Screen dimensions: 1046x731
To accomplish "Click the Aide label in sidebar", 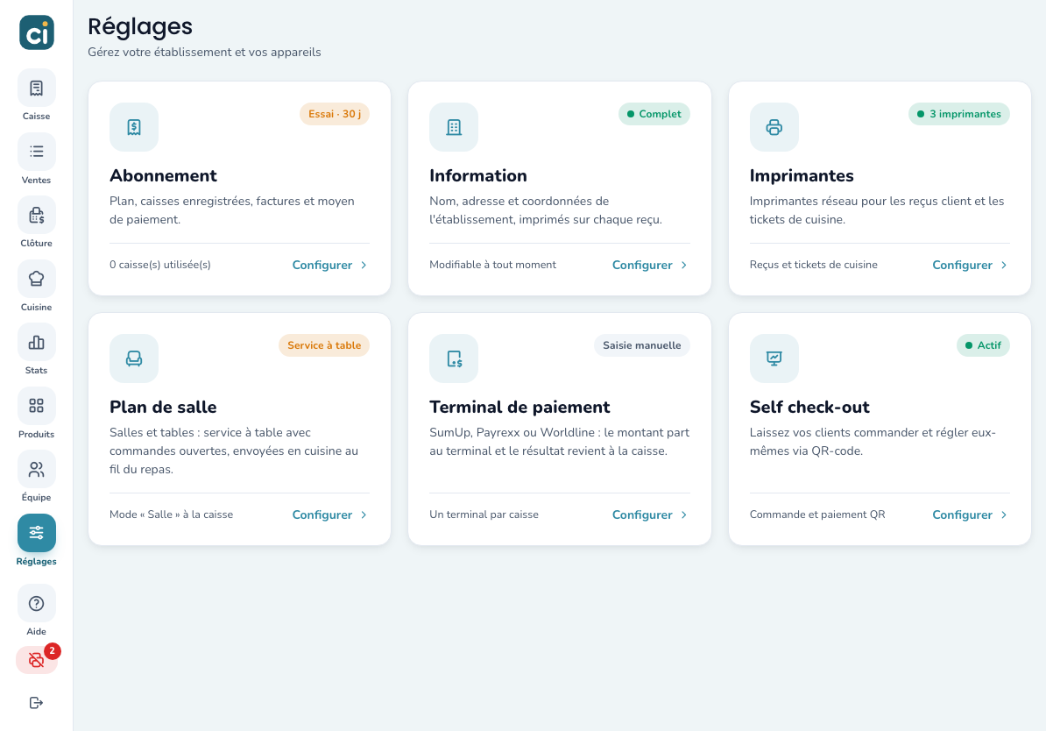I will point(37,632).
